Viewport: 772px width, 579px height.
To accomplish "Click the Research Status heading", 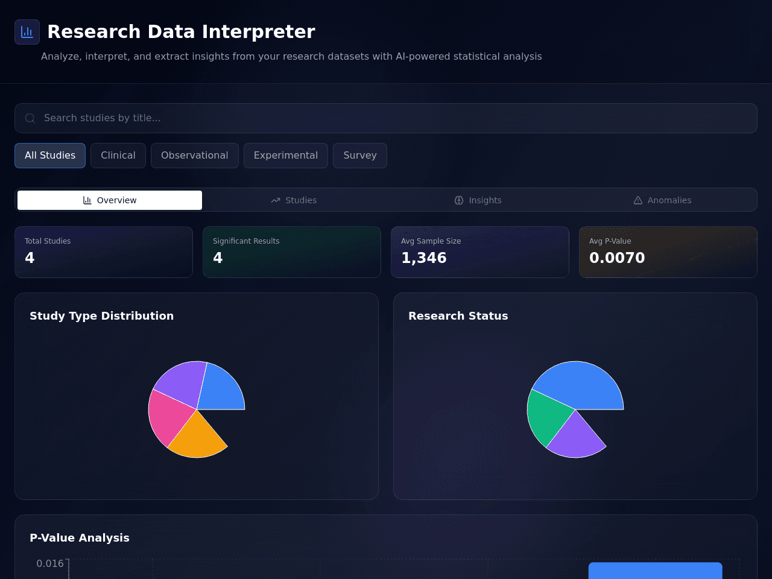I will click(x=458, y=316).
